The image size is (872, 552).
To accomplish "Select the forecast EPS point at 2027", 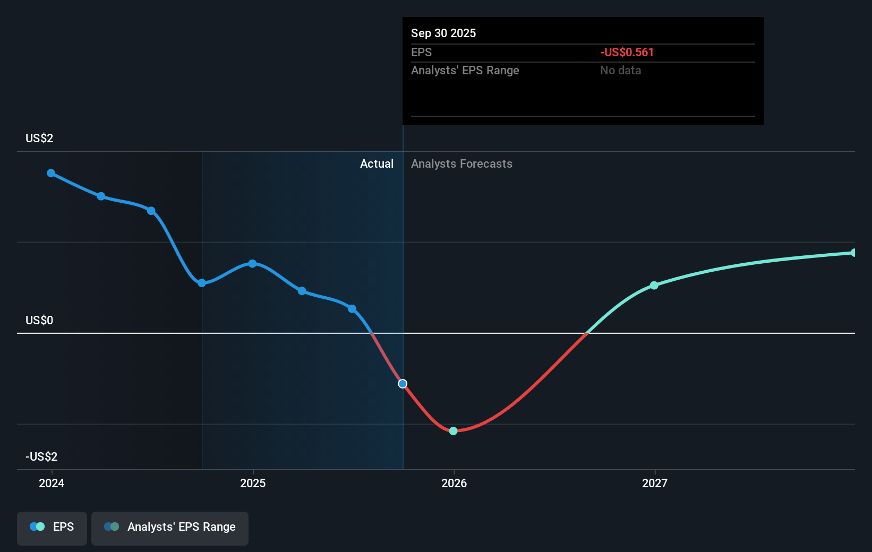I will point(654,286).
